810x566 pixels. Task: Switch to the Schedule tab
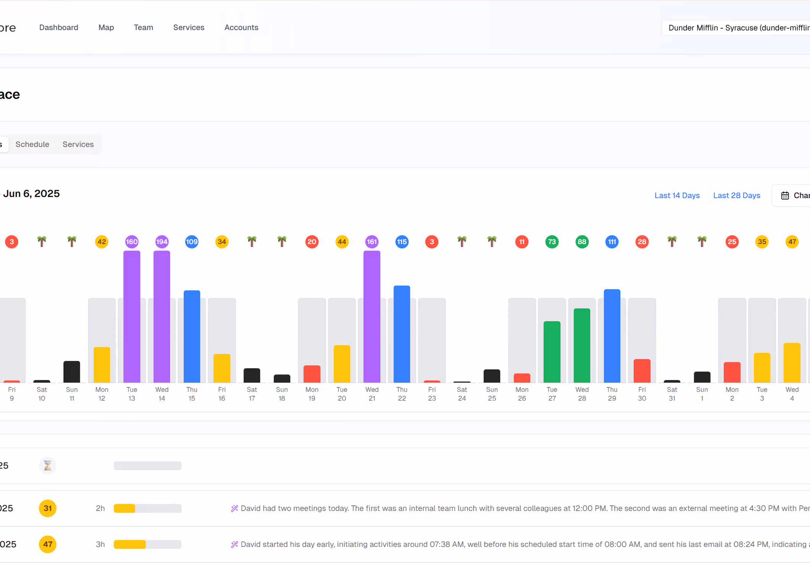(x=32, y=144)
